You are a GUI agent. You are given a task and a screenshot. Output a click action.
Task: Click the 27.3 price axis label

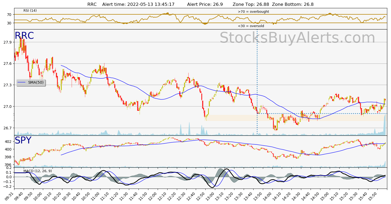click(x=7, y=85)
